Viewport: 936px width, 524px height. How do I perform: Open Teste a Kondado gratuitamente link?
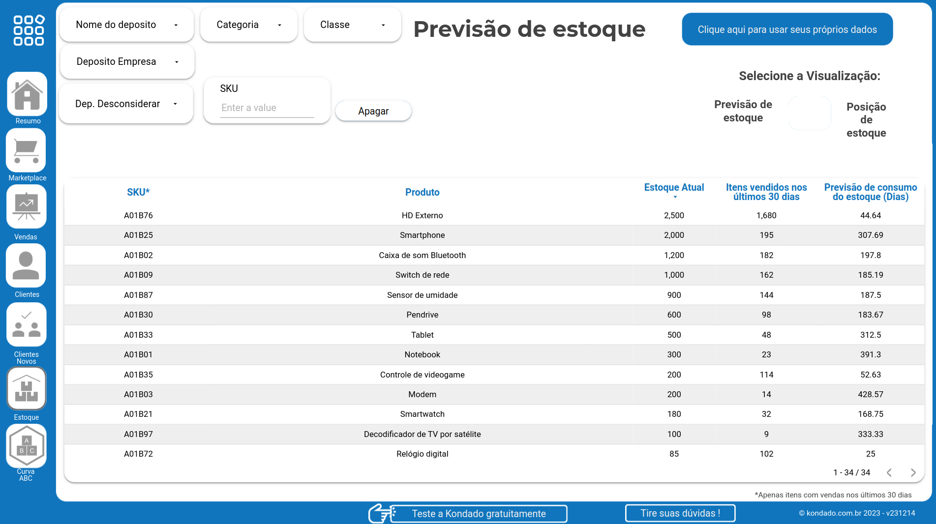(x=479, y=514)
